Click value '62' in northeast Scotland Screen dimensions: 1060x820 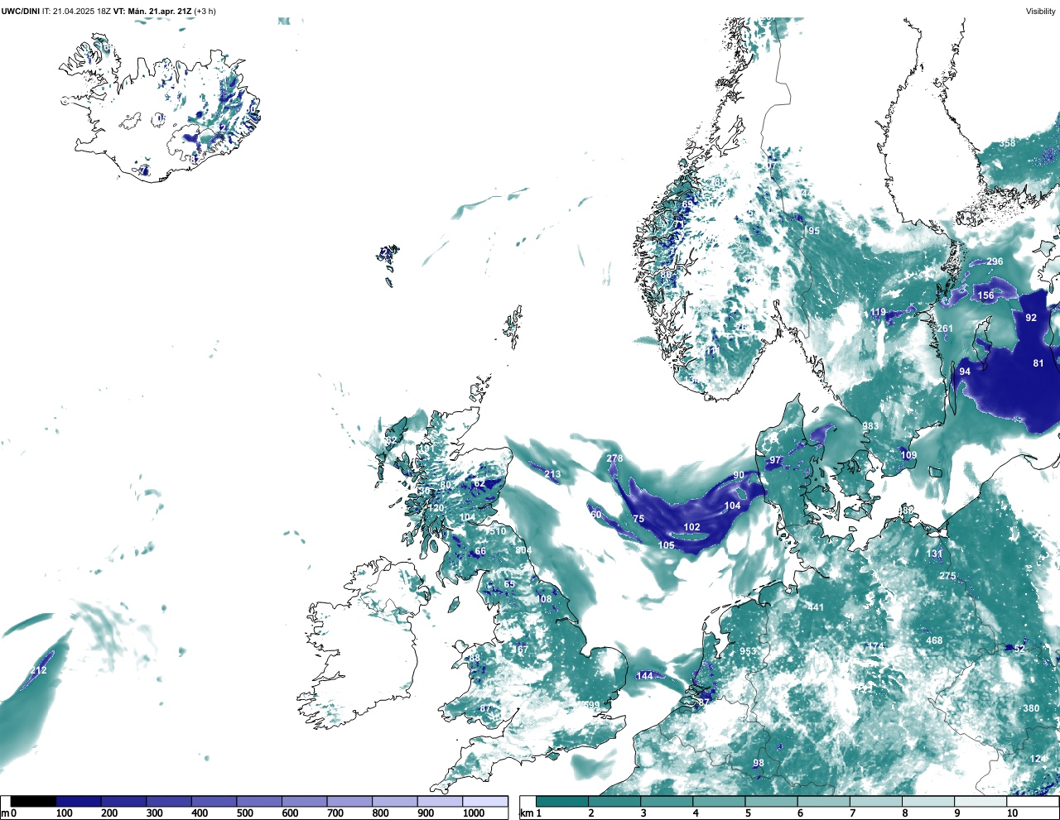point(479,483)
